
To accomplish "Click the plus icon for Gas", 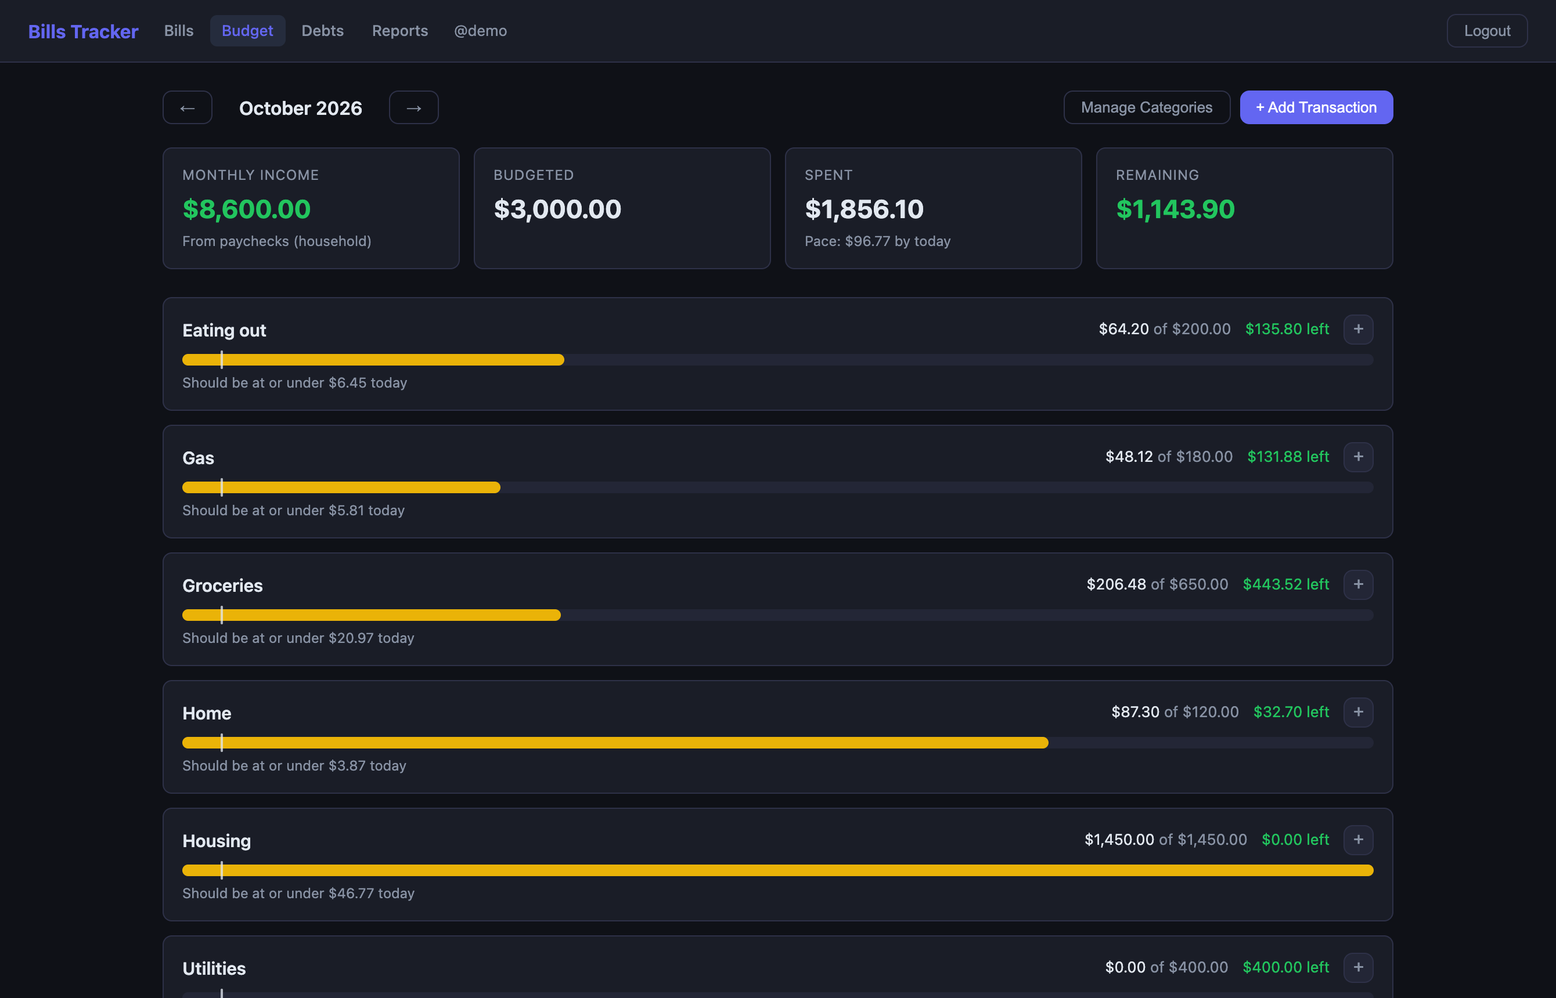I will (x=1358, y=457).
